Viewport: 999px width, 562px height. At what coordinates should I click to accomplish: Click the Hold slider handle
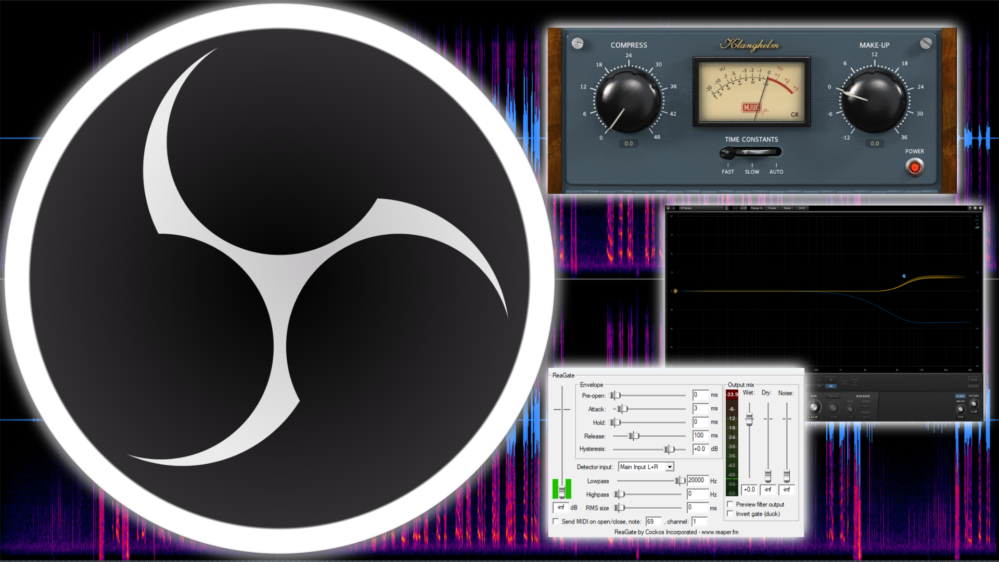tap(615, 423)
